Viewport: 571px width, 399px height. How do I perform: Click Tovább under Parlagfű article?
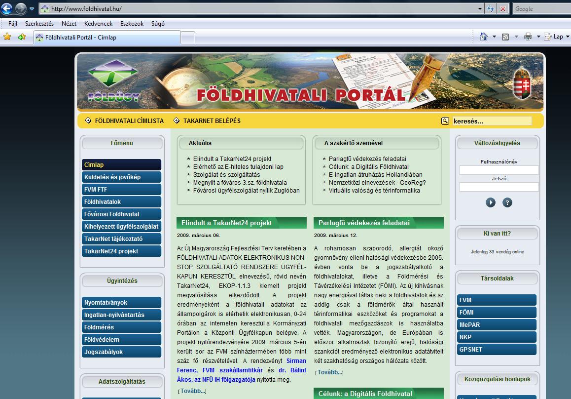tap(329, 372)
